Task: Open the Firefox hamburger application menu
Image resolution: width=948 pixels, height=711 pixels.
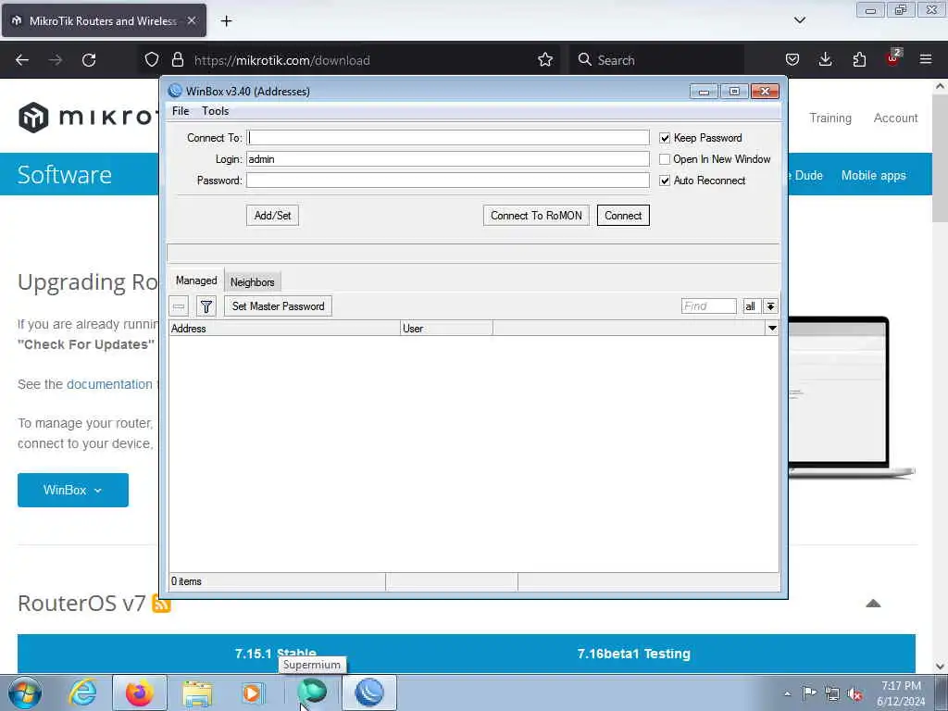Action: tap(926, 60)
